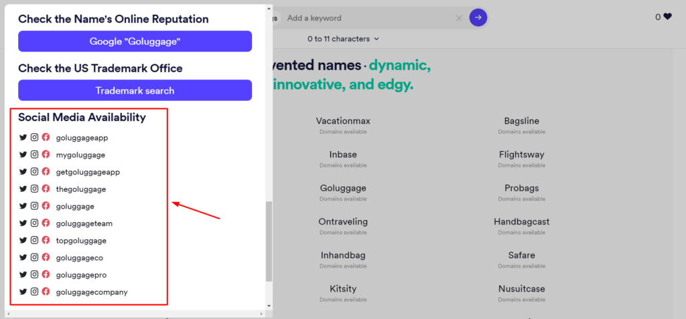Click the Trademark search button
This screenshot has width=686, height=319.
click(x=135, y=90)
